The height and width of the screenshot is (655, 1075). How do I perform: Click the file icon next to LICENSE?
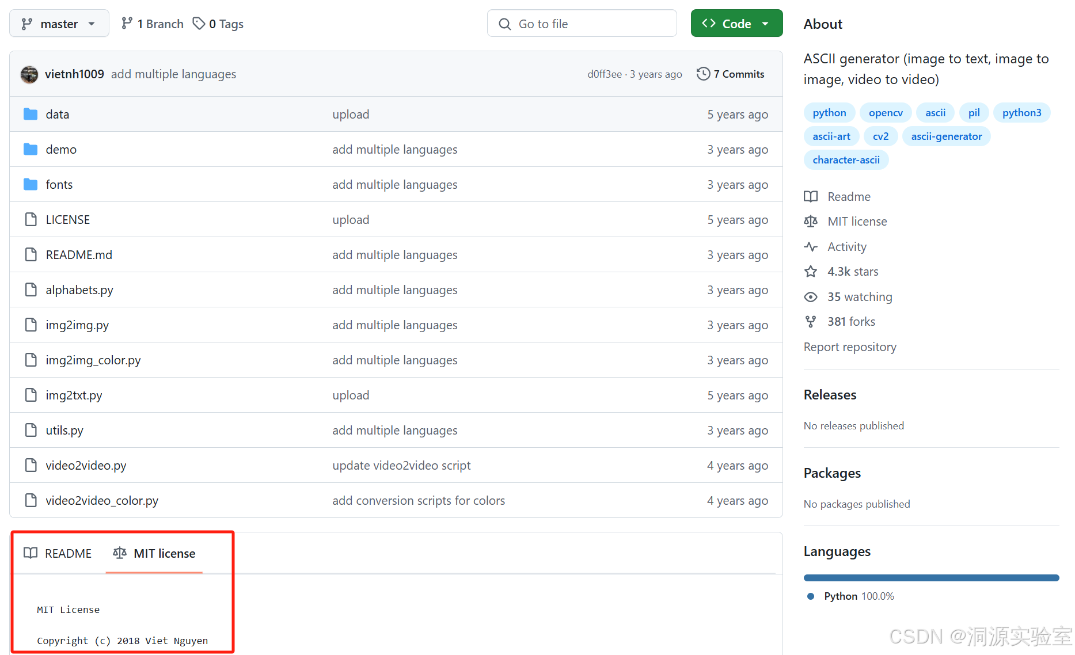pyautogui.click(x=31, y=220)
